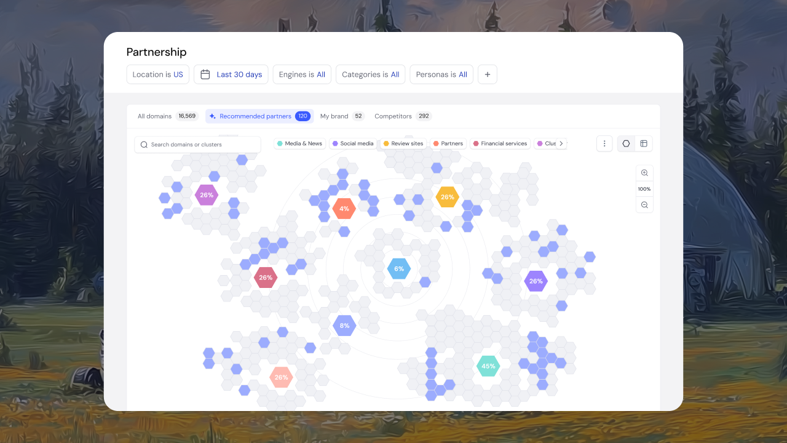Toggle the Media & News legend chip

click(299, 143)
